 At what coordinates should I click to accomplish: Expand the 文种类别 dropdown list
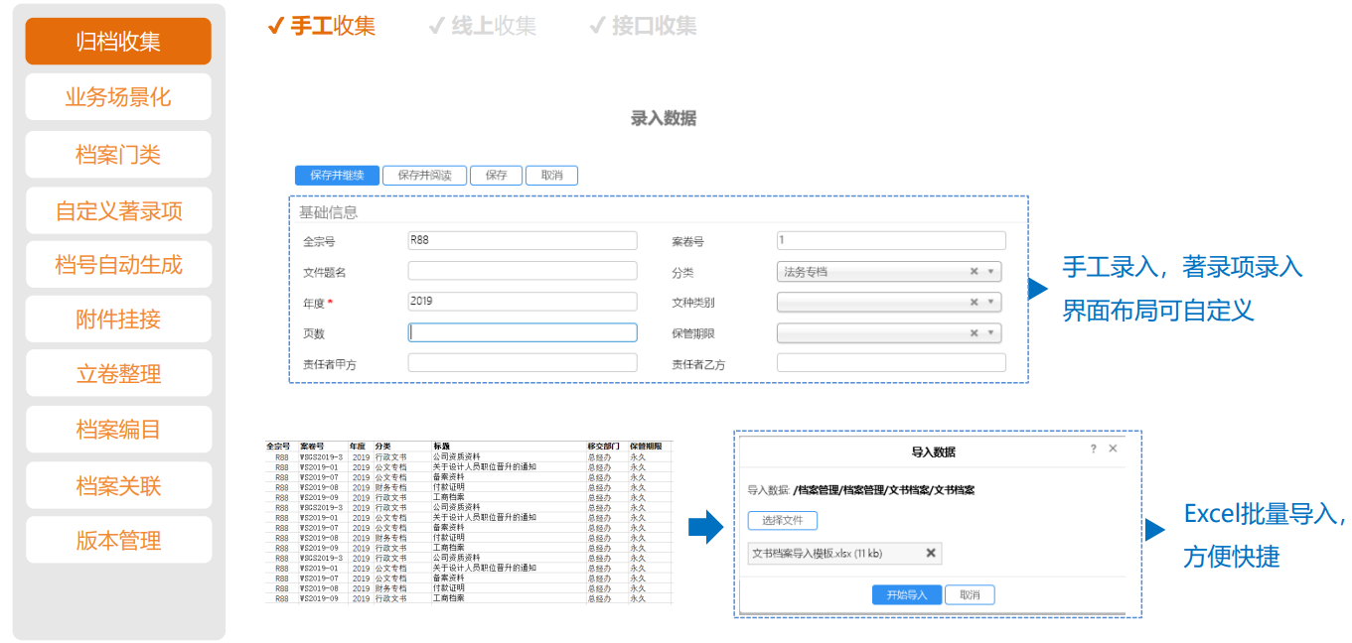[x=991, y=303]
